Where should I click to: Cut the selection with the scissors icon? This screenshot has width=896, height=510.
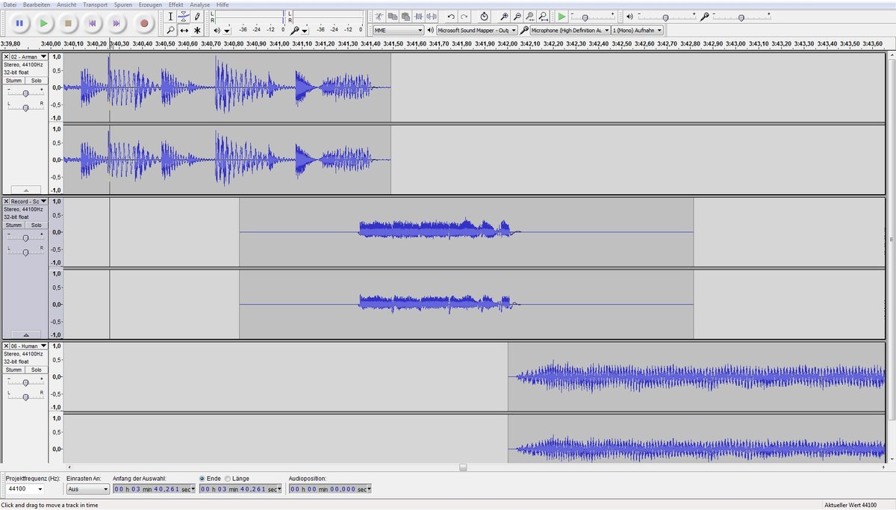pyautogui.click(x=379, y=16)
